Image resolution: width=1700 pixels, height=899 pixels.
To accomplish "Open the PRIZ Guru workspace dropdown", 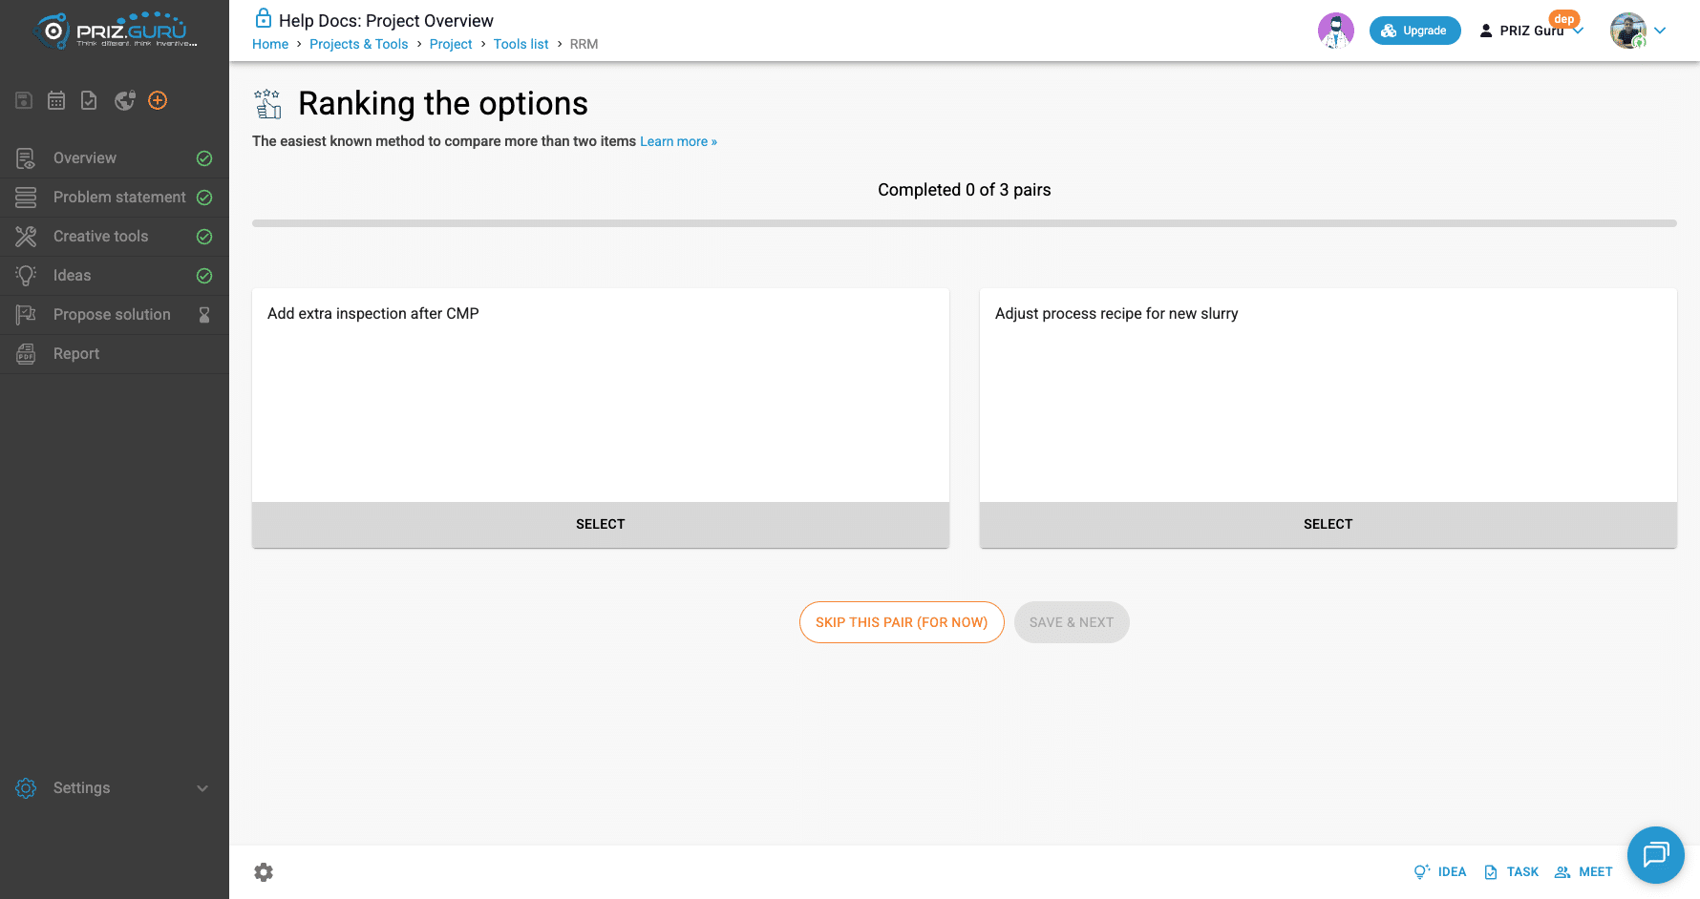I will point(1531,31).
